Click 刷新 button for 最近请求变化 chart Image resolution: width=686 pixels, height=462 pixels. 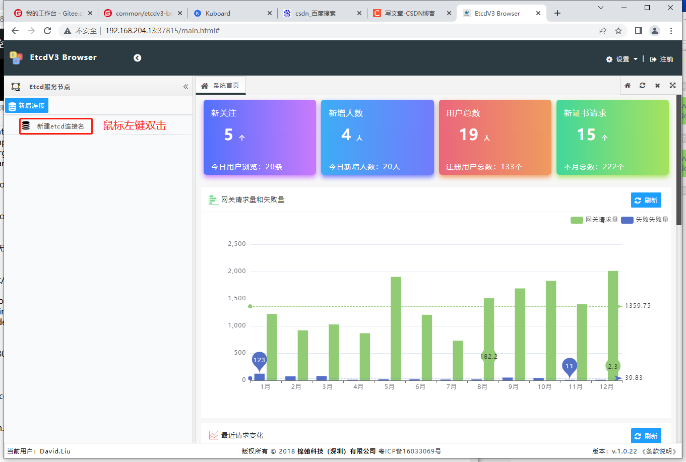646,436
